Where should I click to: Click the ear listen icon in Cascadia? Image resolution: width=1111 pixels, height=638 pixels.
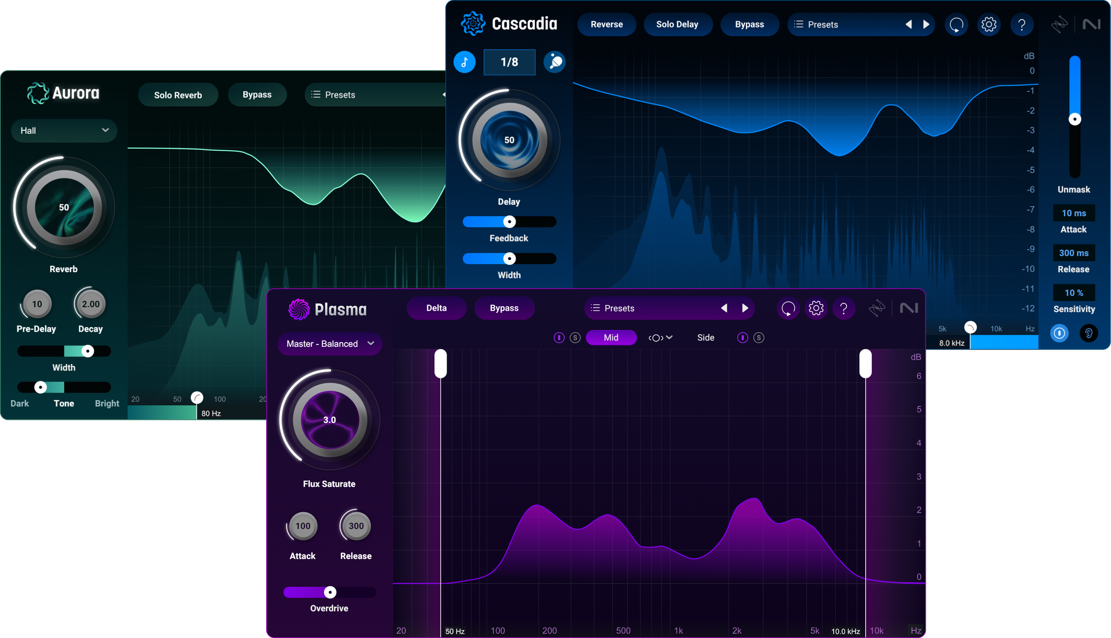tap(1089, 333)
